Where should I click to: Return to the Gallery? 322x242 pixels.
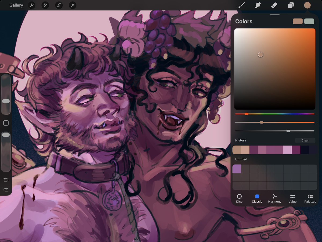(16, 5)
